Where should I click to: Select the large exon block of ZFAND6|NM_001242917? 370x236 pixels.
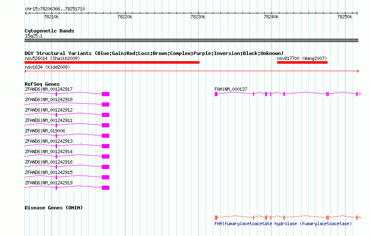pyautogui.click(x=106, y=94)
